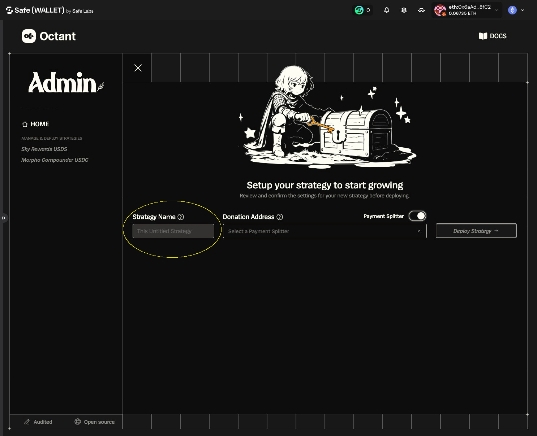Image resolution: width=537 pixels, height=436 pixels.
Task: Click the Open source footer link
Action: 95,422
